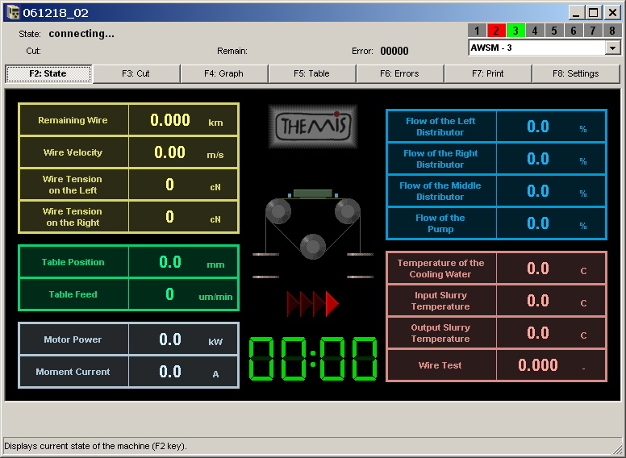Show the F6: Errors tab
The image size is (626, 458).
coord(399,73)
